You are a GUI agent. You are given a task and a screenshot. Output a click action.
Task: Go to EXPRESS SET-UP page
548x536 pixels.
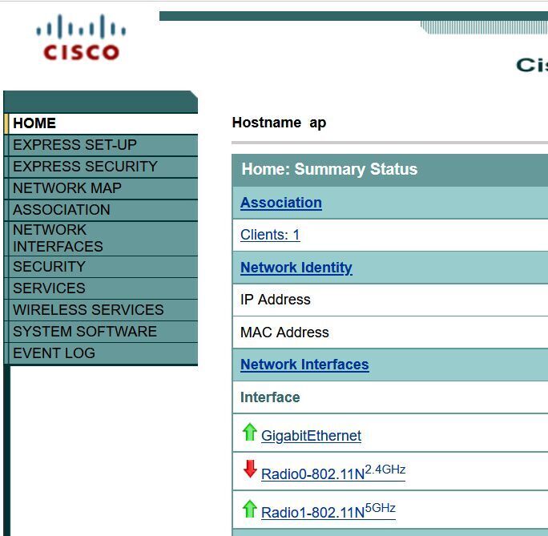pyautogui.click(x=75, y=145)
